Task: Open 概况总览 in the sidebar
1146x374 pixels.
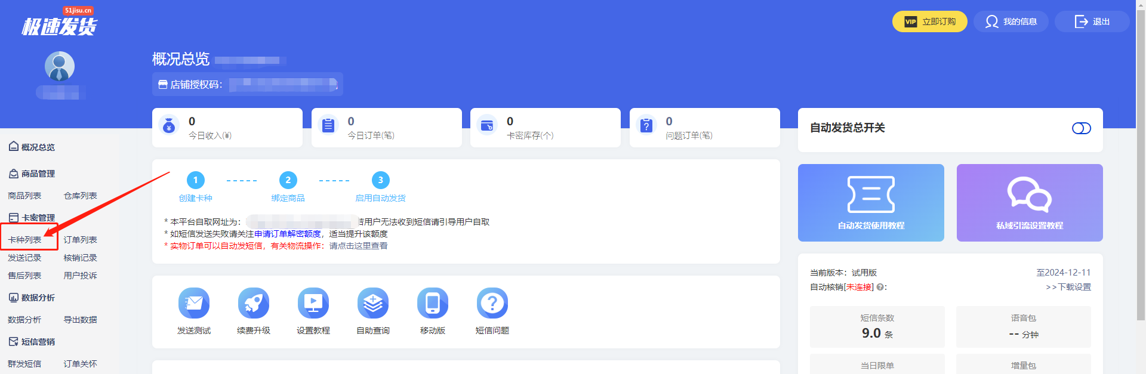Action: coord(32,147)
